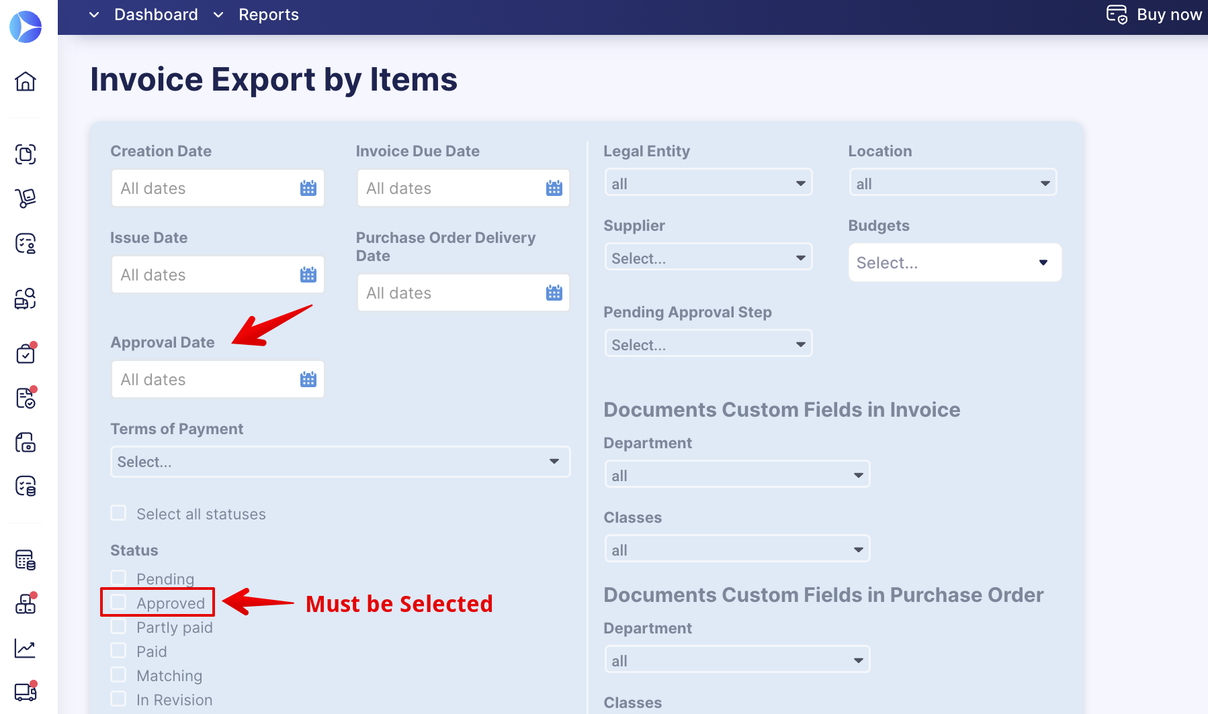Click the 'Documents Custom Fields in Invoice' heading

(x=782, y=409)
